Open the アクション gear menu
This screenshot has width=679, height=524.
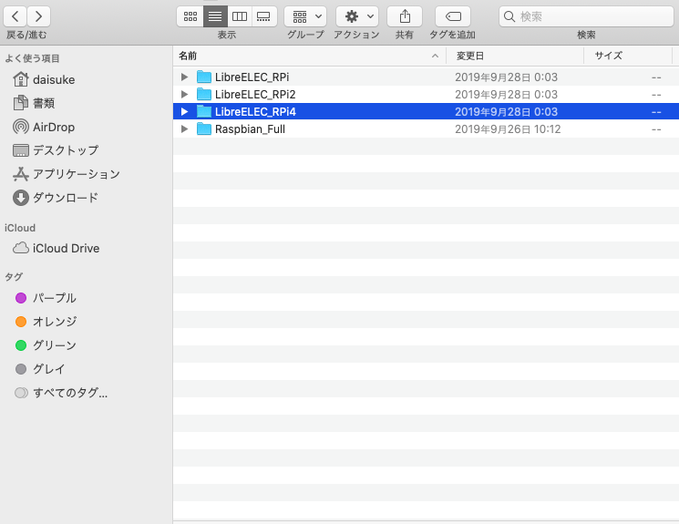click(357, 16)
